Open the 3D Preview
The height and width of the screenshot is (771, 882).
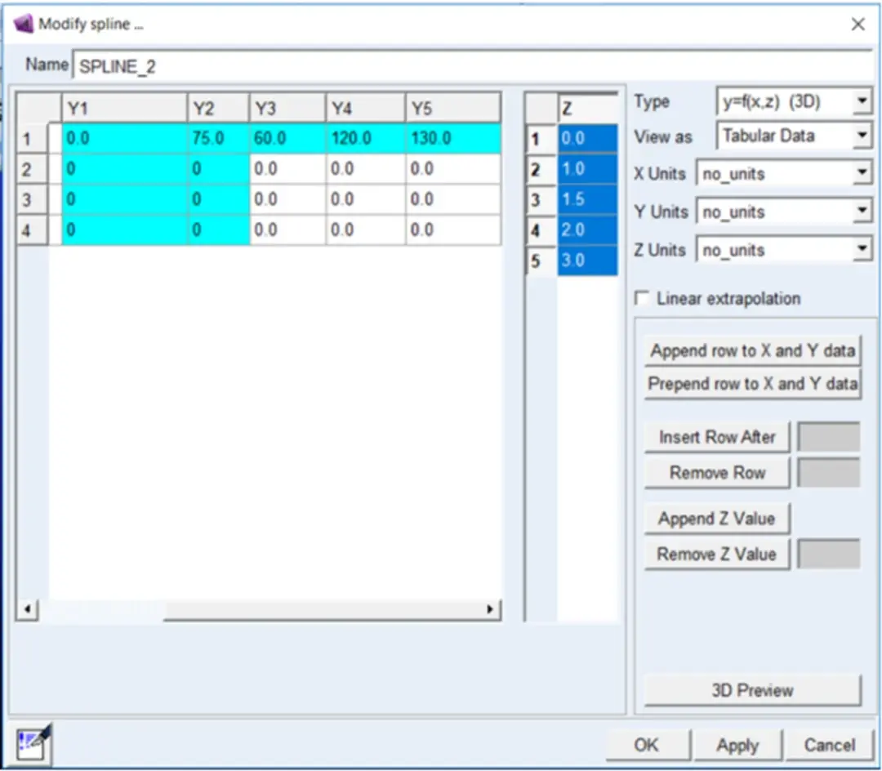tap(753, 690)
